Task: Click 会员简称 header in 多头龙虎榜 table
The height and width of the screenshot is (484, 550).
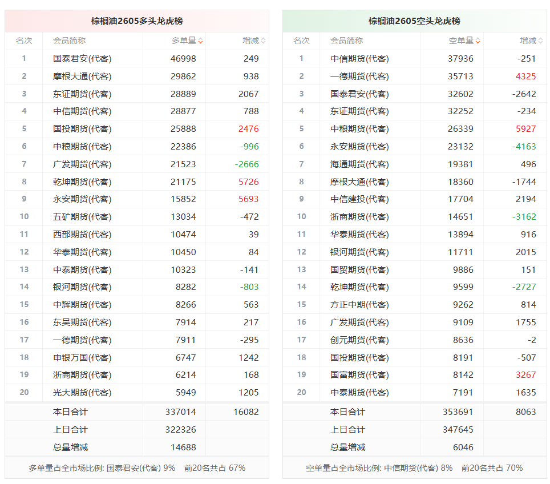Action: [x=69, y=41]
